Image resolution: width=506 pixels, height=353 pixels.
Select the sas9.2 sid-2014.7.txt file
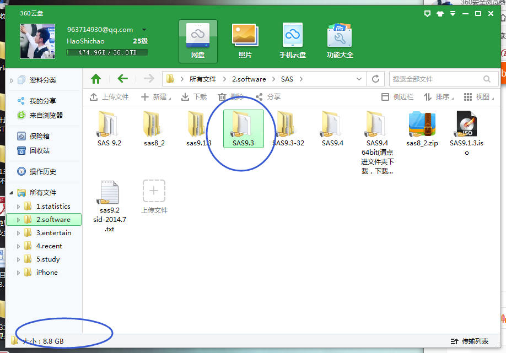pos(109,207)
